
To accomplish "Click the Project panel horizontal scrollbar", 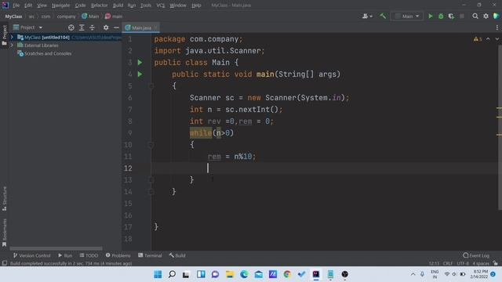I will 56,248.
